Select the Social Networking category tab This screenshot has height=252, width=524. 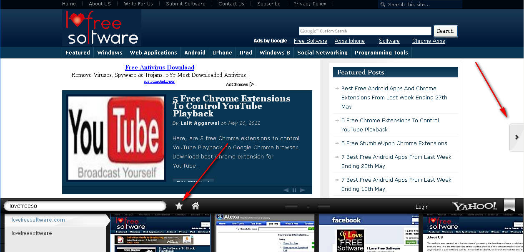322,52
